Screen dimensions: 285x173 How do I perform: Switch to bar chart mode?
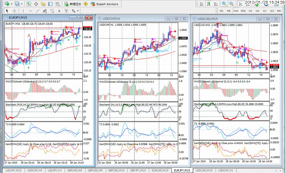[x=202, y=4]
